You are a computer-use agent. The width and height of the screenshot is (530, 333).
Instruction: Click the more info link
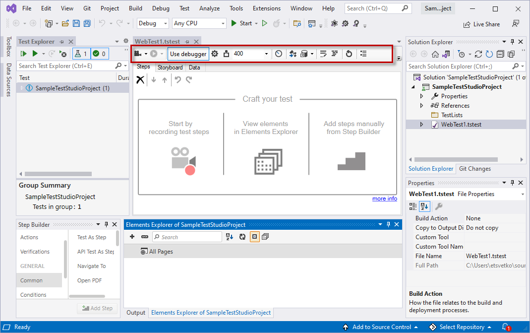pos(385,199)
